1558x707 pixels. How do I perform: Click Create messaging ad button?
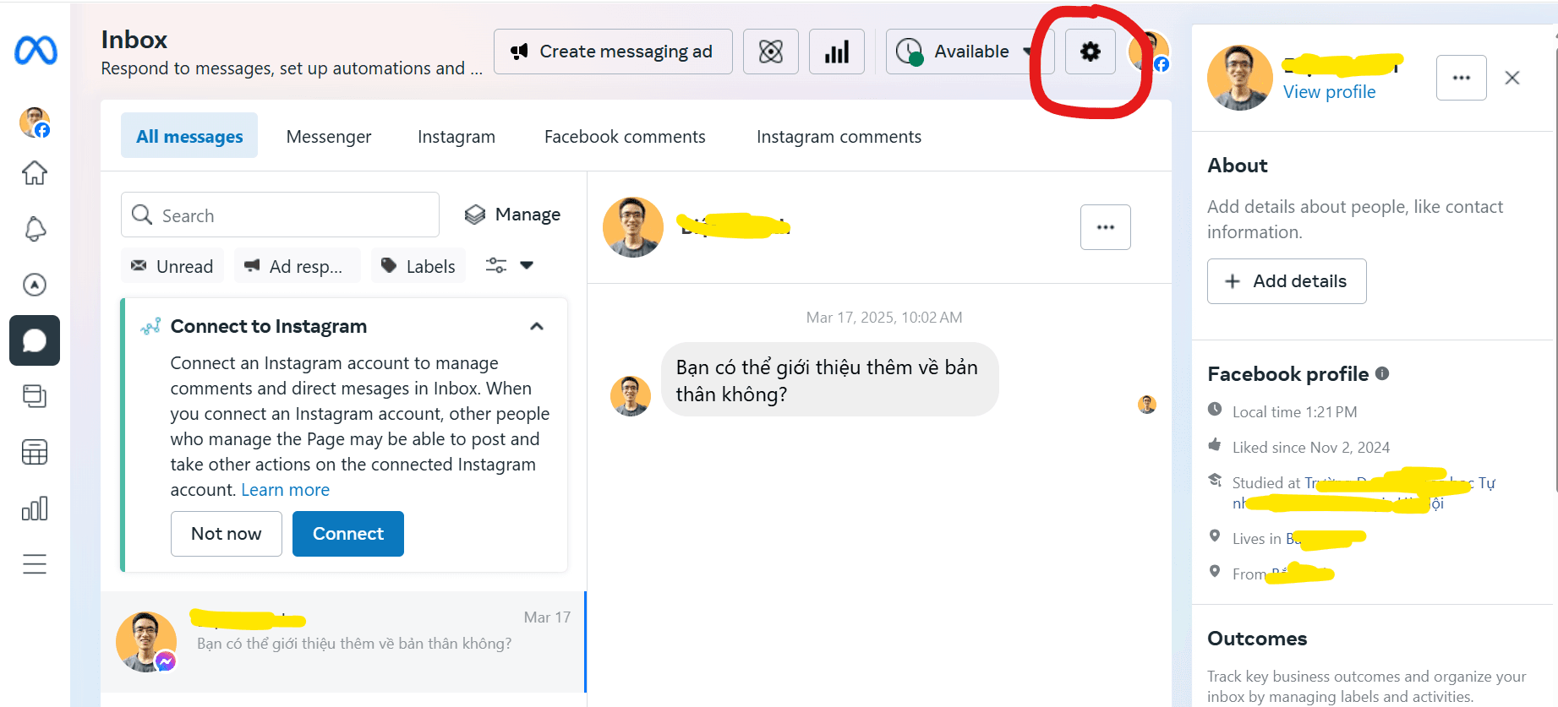[x=613, y=52]
